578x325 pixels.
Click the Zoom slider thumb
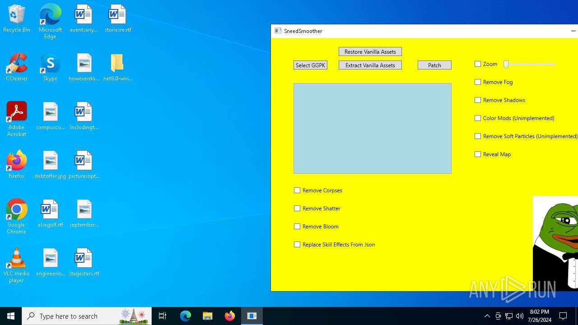(506, 64)
